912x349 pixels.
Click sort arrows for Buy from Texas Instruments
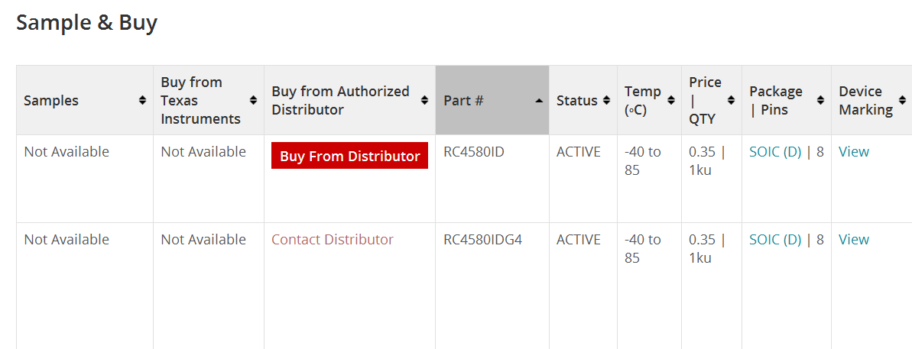click(x=253, y=100)
